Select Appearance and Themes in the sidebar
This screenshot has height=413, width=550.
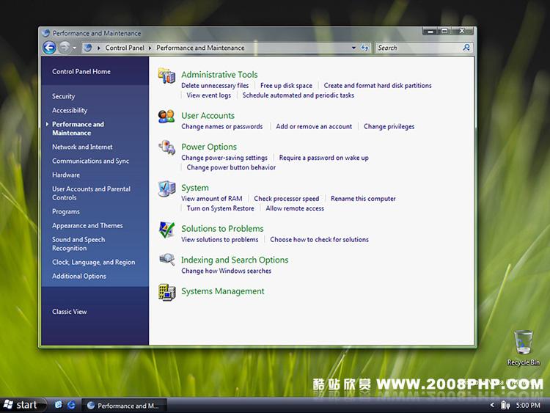(87, 226)
